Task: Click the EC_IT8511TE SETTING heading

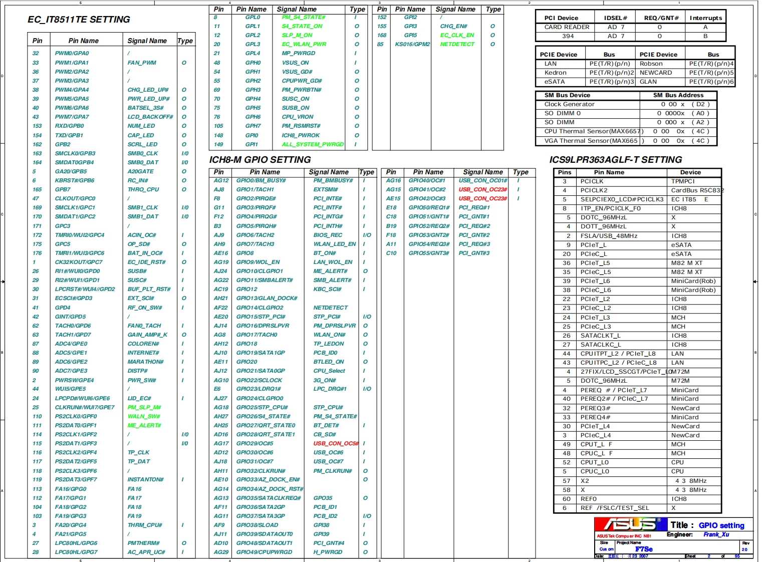Action: click(79, 20)
